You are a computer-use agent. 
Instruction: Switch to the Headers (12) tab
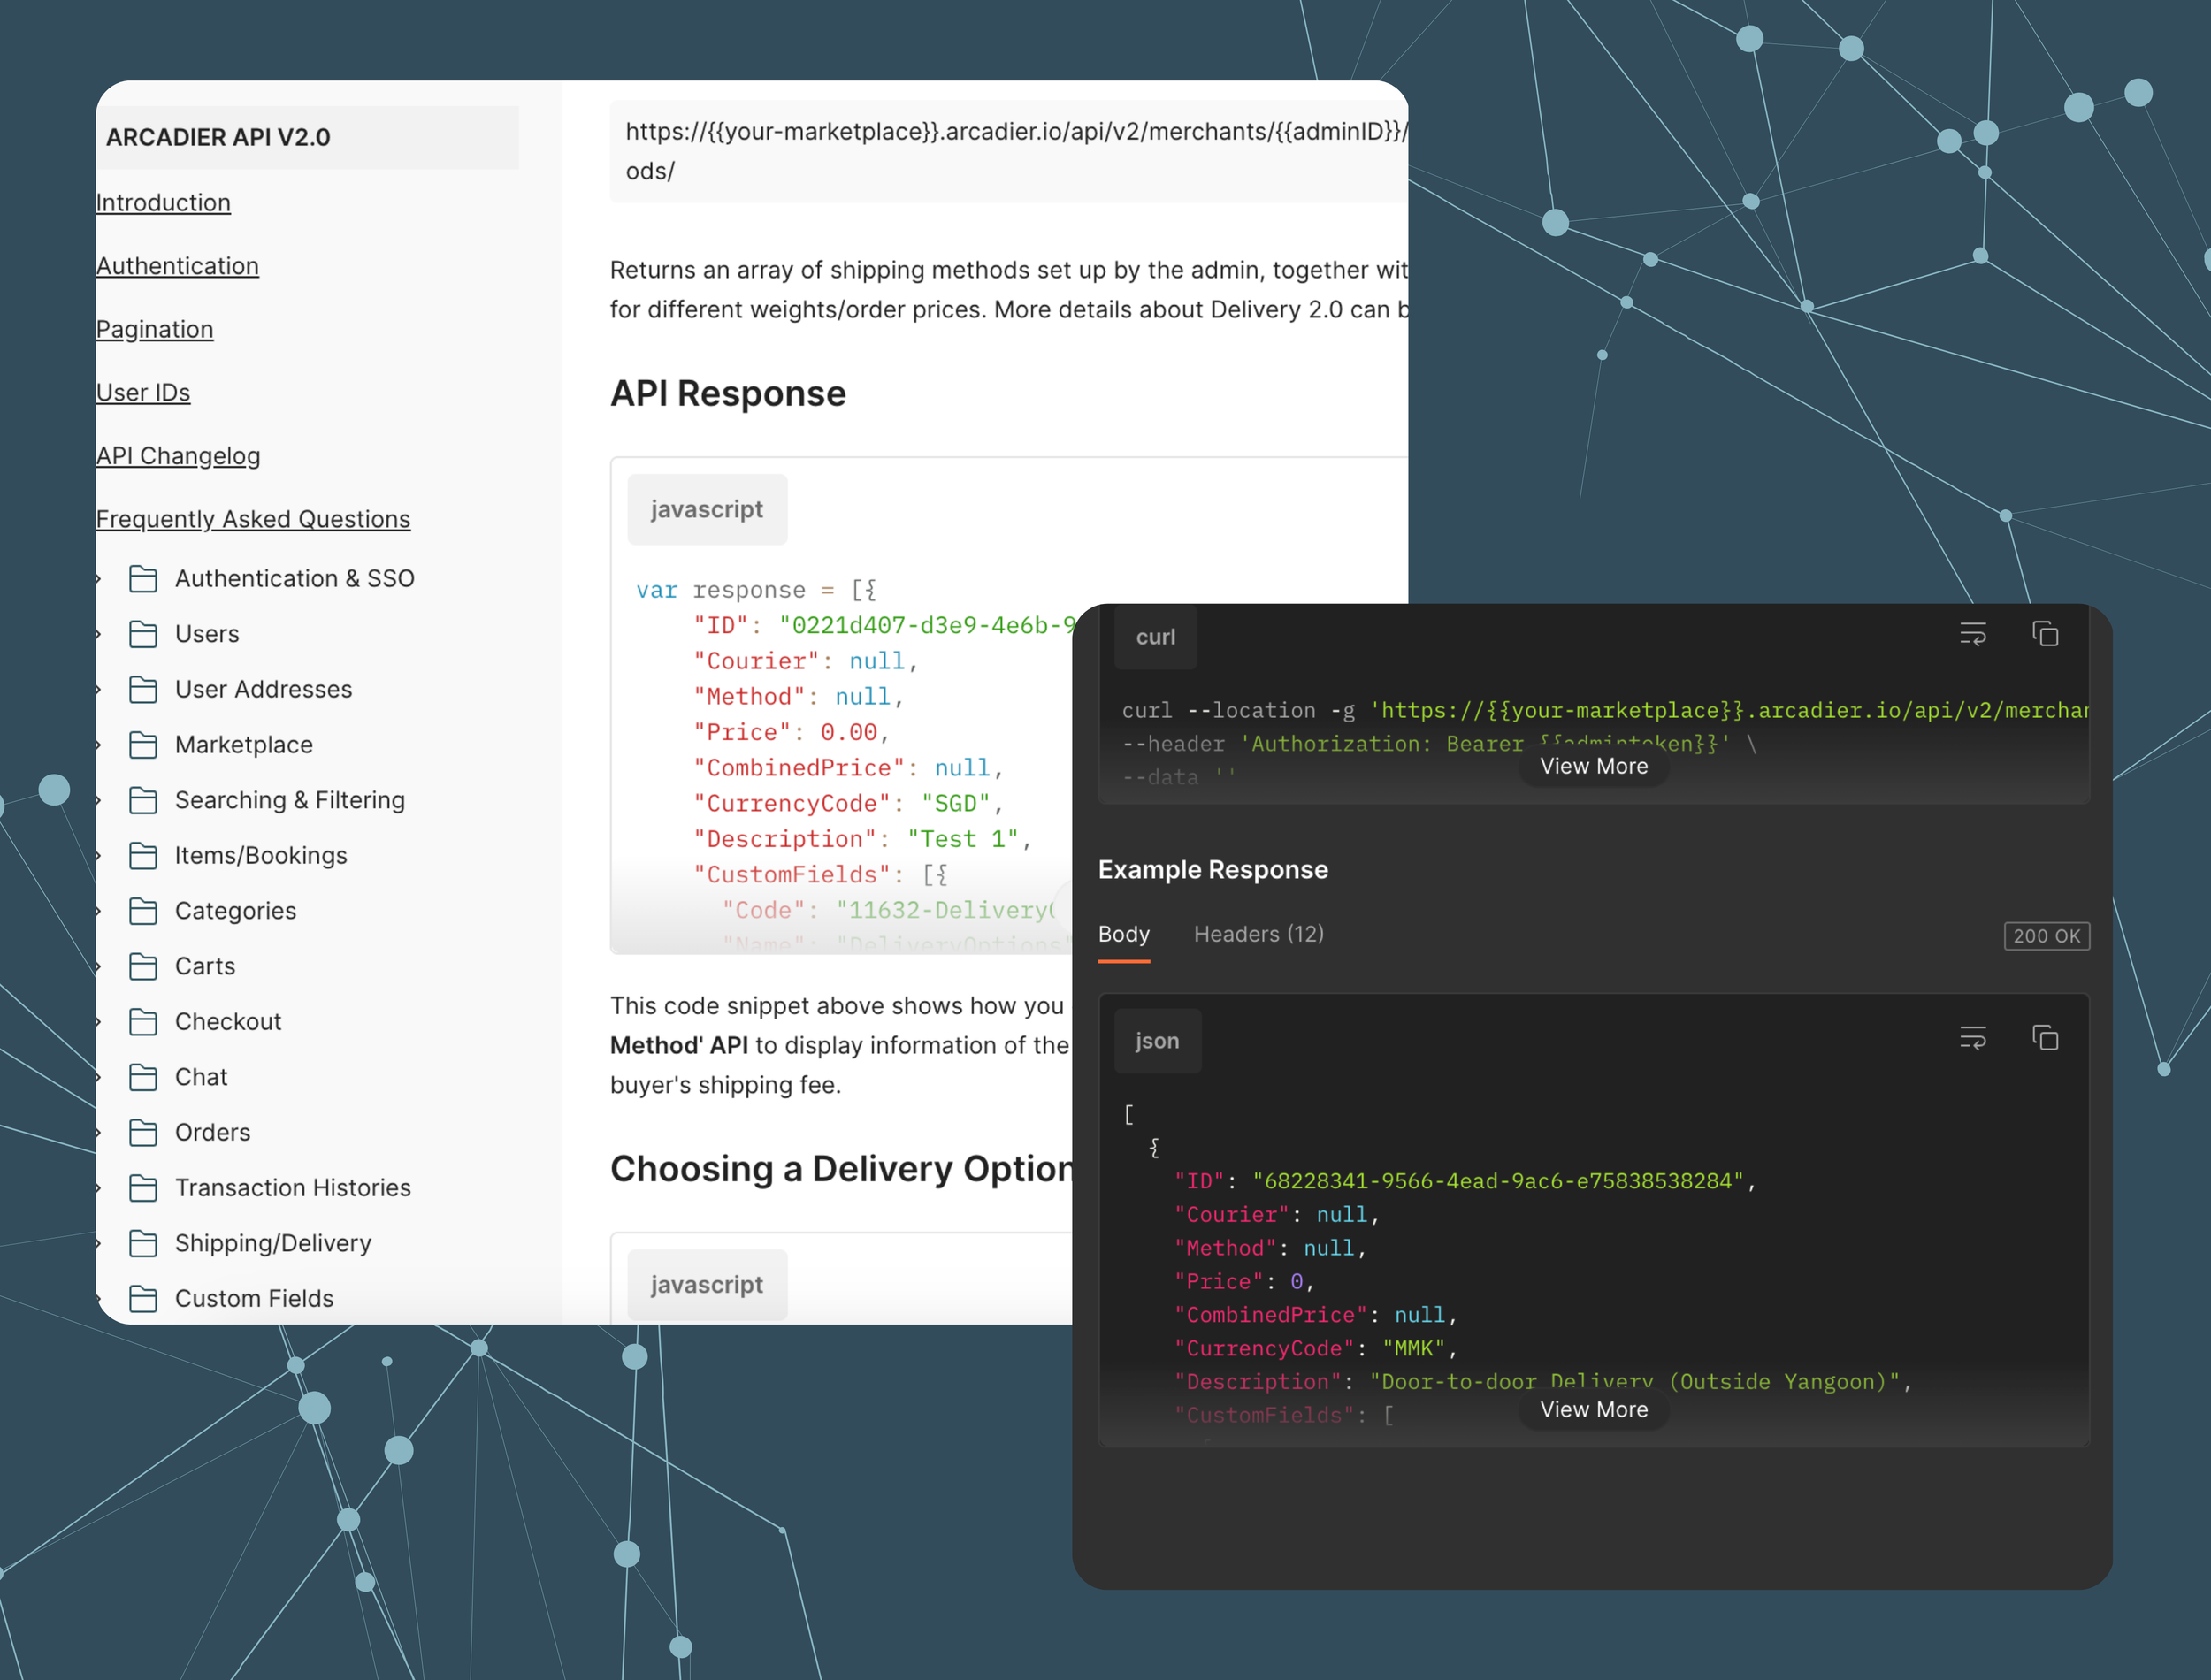pyautogui.click(x=1259, y=934)
